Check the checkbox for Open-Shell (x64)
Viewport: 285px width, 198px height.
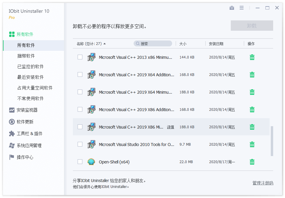tap(80, 162)
